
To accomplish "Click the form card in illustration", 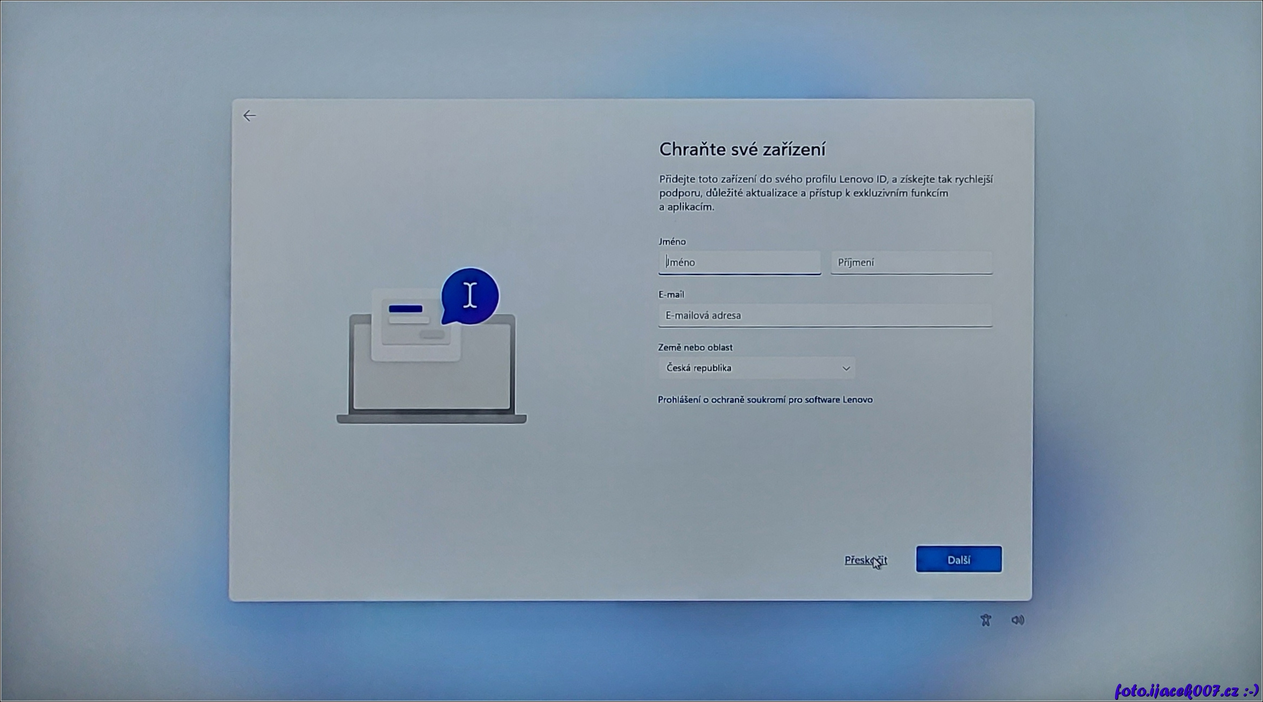I will 415,326.
